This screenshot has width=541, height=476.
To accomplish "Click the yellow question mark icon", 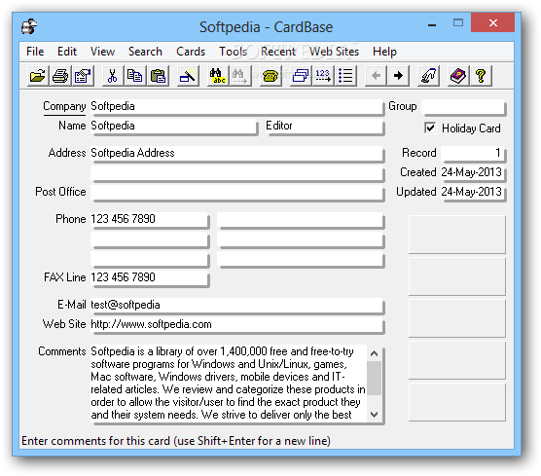I will coord(481,75).
